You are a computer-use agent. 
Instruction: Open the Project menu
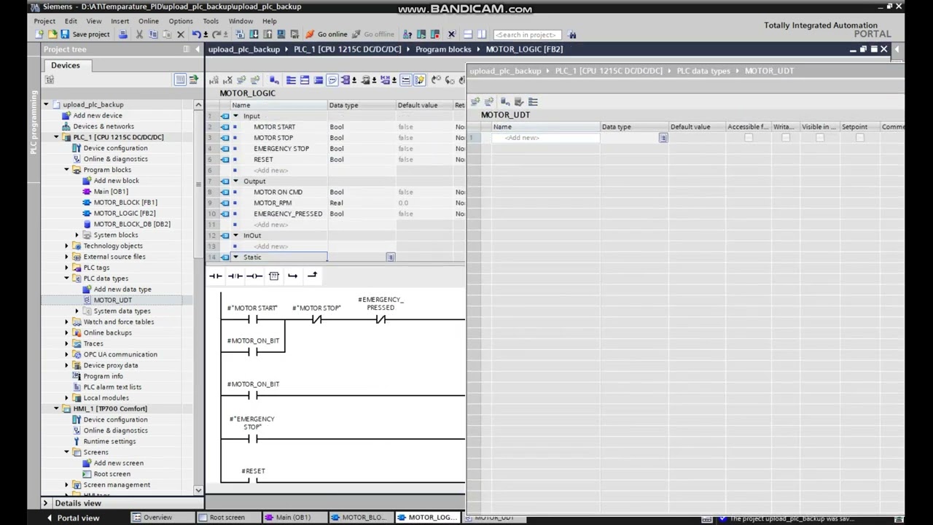click(44, 21)
